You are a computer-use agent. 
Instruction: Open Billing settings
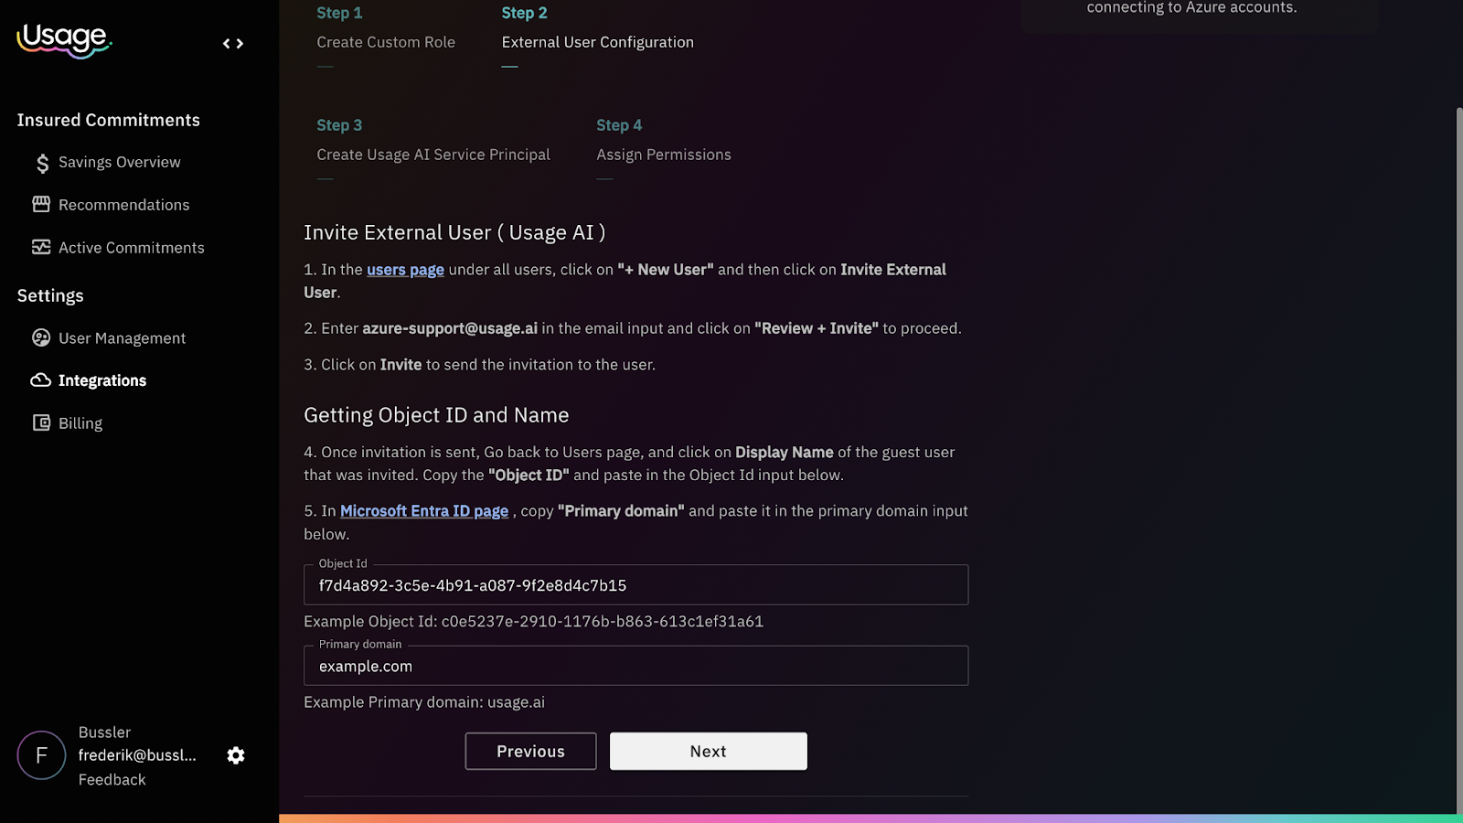click(x=80, y=423)
